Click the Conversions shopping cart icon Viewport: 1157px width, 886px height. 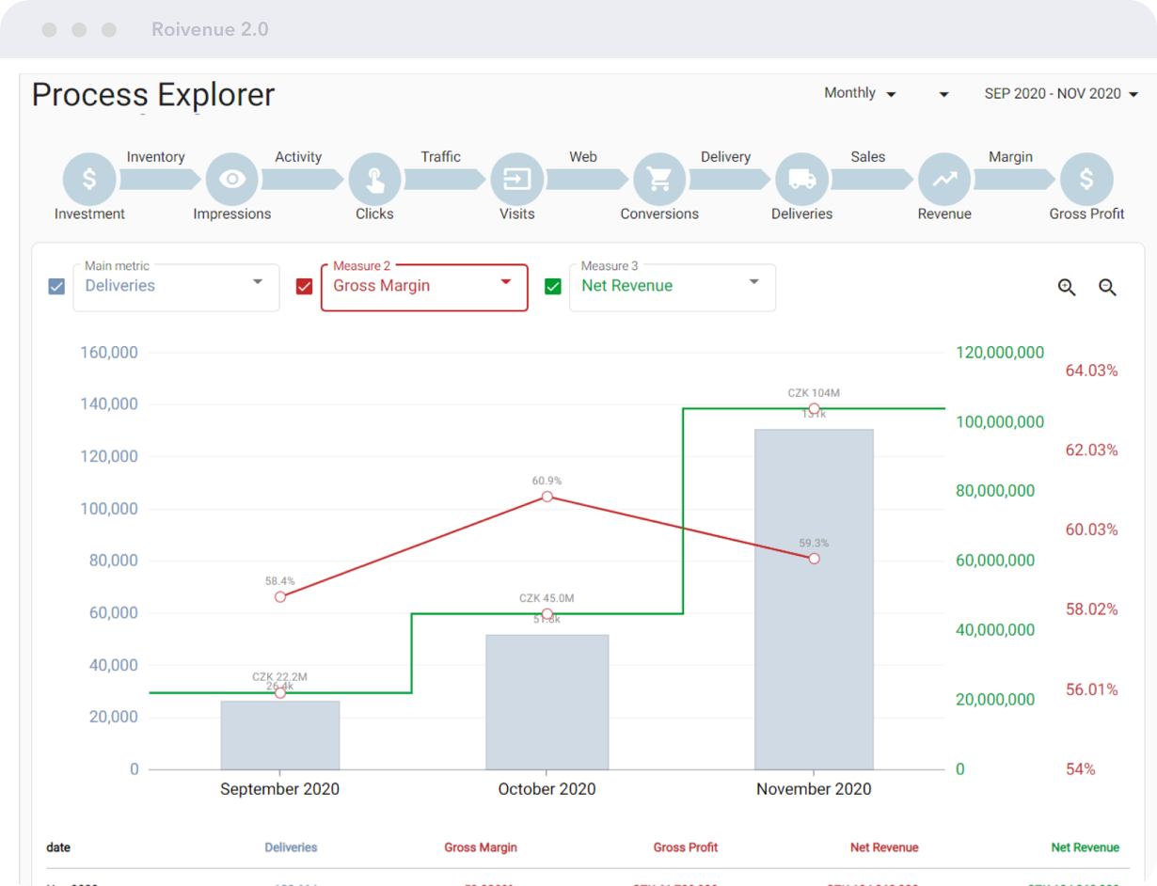pos(659,179)
